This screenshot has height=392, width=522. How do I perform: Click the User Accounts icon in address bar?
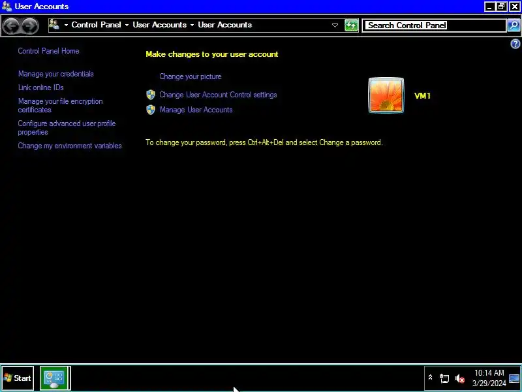pos(54,25)
